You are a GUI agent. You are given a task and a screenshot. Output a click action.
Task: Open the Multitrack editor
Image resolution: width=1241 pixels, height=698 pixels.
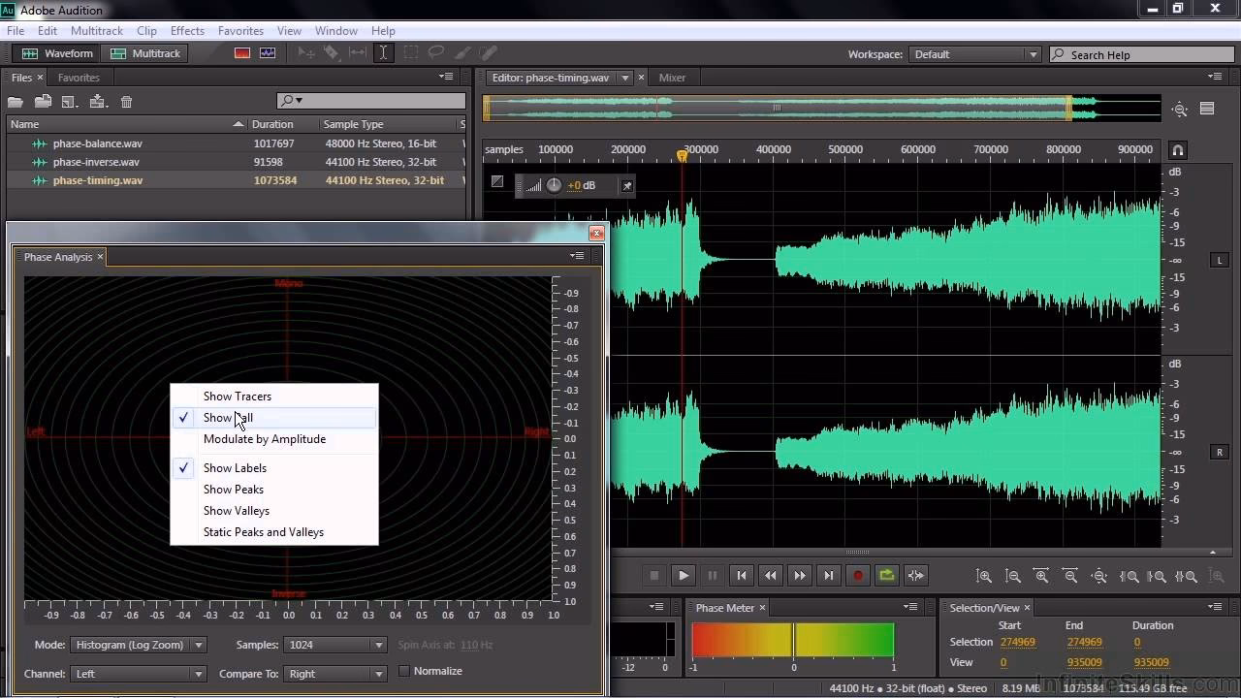pos(145,53)
